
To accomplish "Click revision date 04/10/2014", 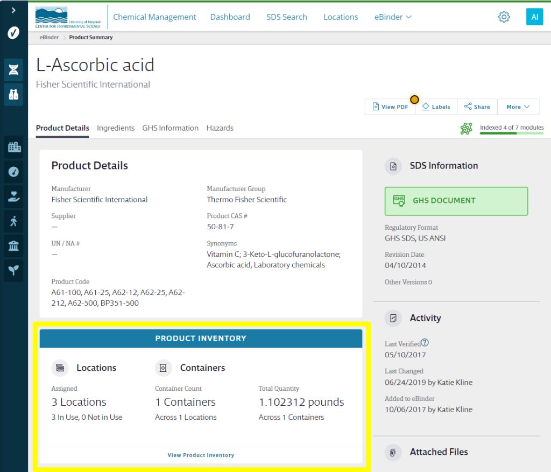I will click(405, 265).
